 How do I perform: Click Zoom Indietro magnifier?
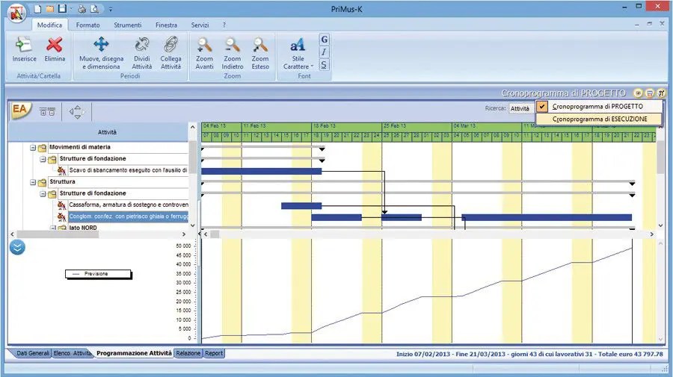pos(233,53)
